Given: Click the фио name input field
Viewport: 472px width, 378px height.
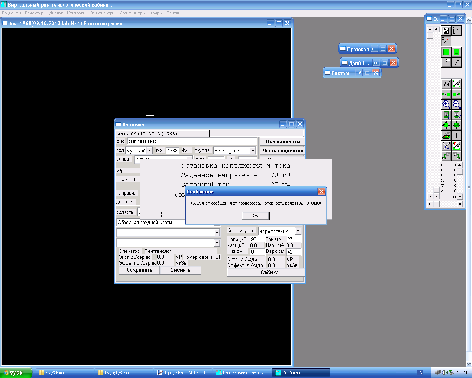Looking at the screenshot, I should [192, 141].
